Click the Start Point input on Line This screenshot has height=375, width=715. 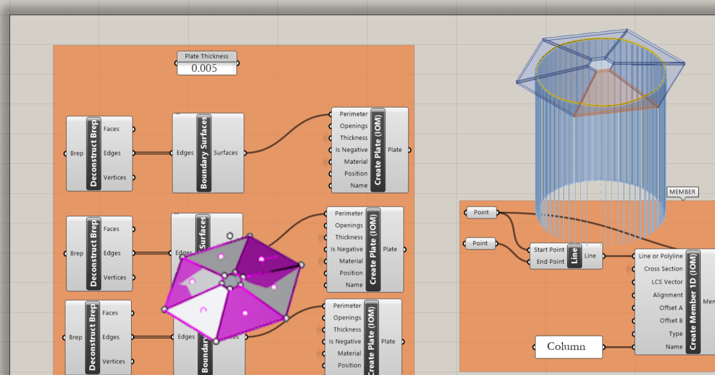pyautogui.click(x=548, y=249)
